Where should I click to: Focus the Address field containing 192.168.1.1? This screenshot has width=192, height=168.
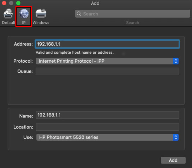pyautogui.click(x=107, y=44)
